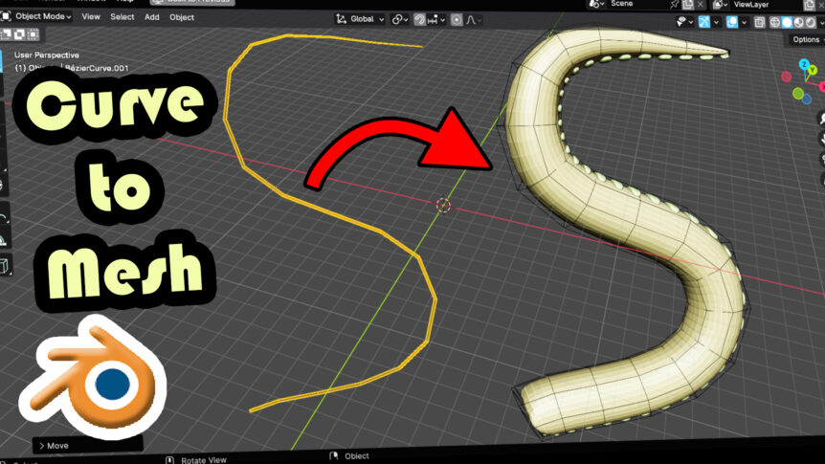825x464 pixels.
Task: Select the Add Cube tool in toolbar
Action: coord(5,266)
